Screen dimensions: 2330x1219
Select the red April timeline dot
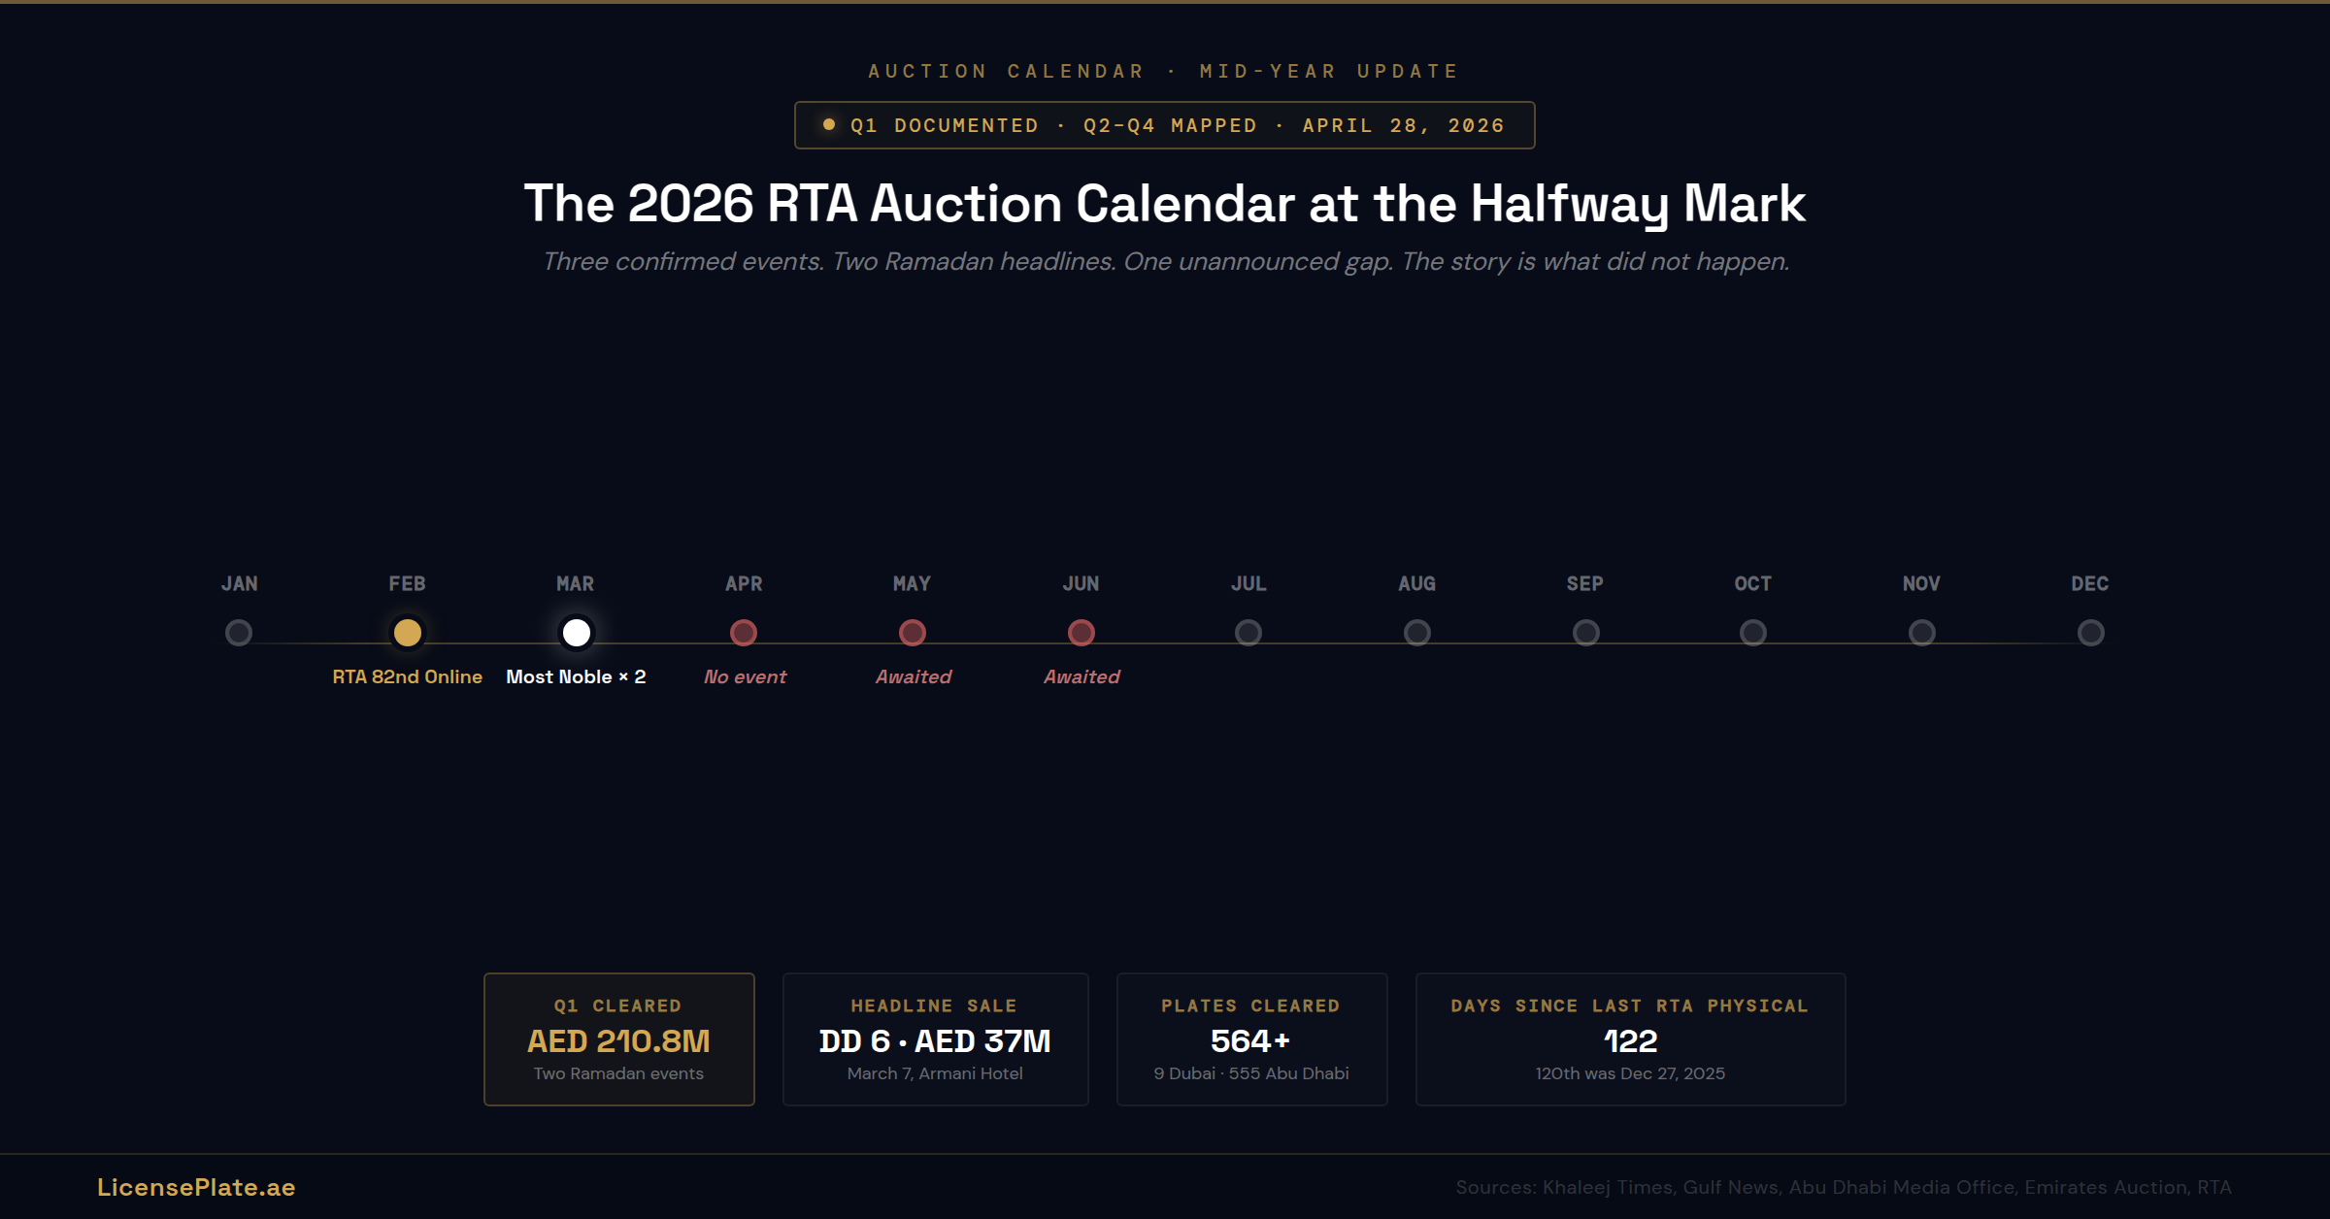[x=744, y=633]
